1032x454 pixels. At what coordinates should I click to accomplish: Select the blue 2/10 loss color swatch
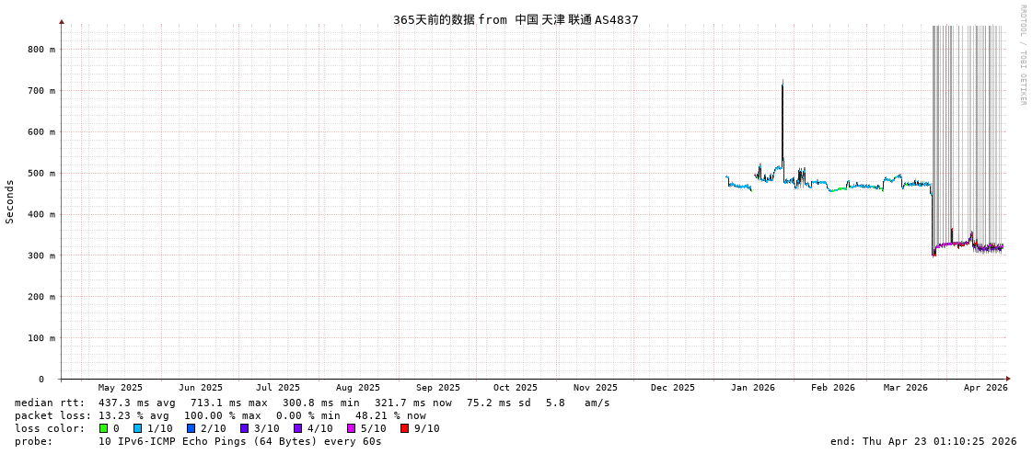191,428
